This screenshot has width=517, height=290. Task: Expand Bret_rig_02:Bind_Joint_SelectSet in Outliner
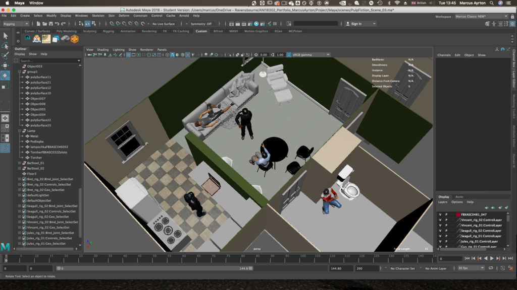point(20,179)
